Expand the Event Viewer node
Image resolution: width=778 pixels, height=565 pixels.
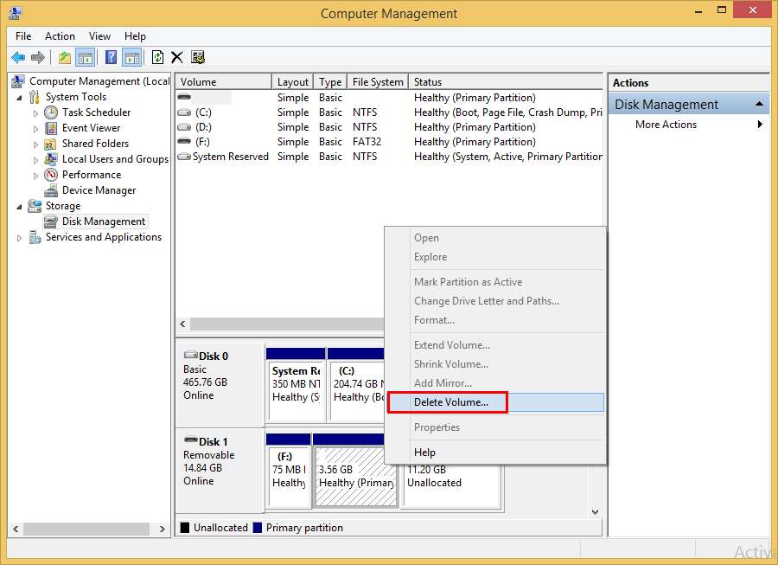point(35,129)
